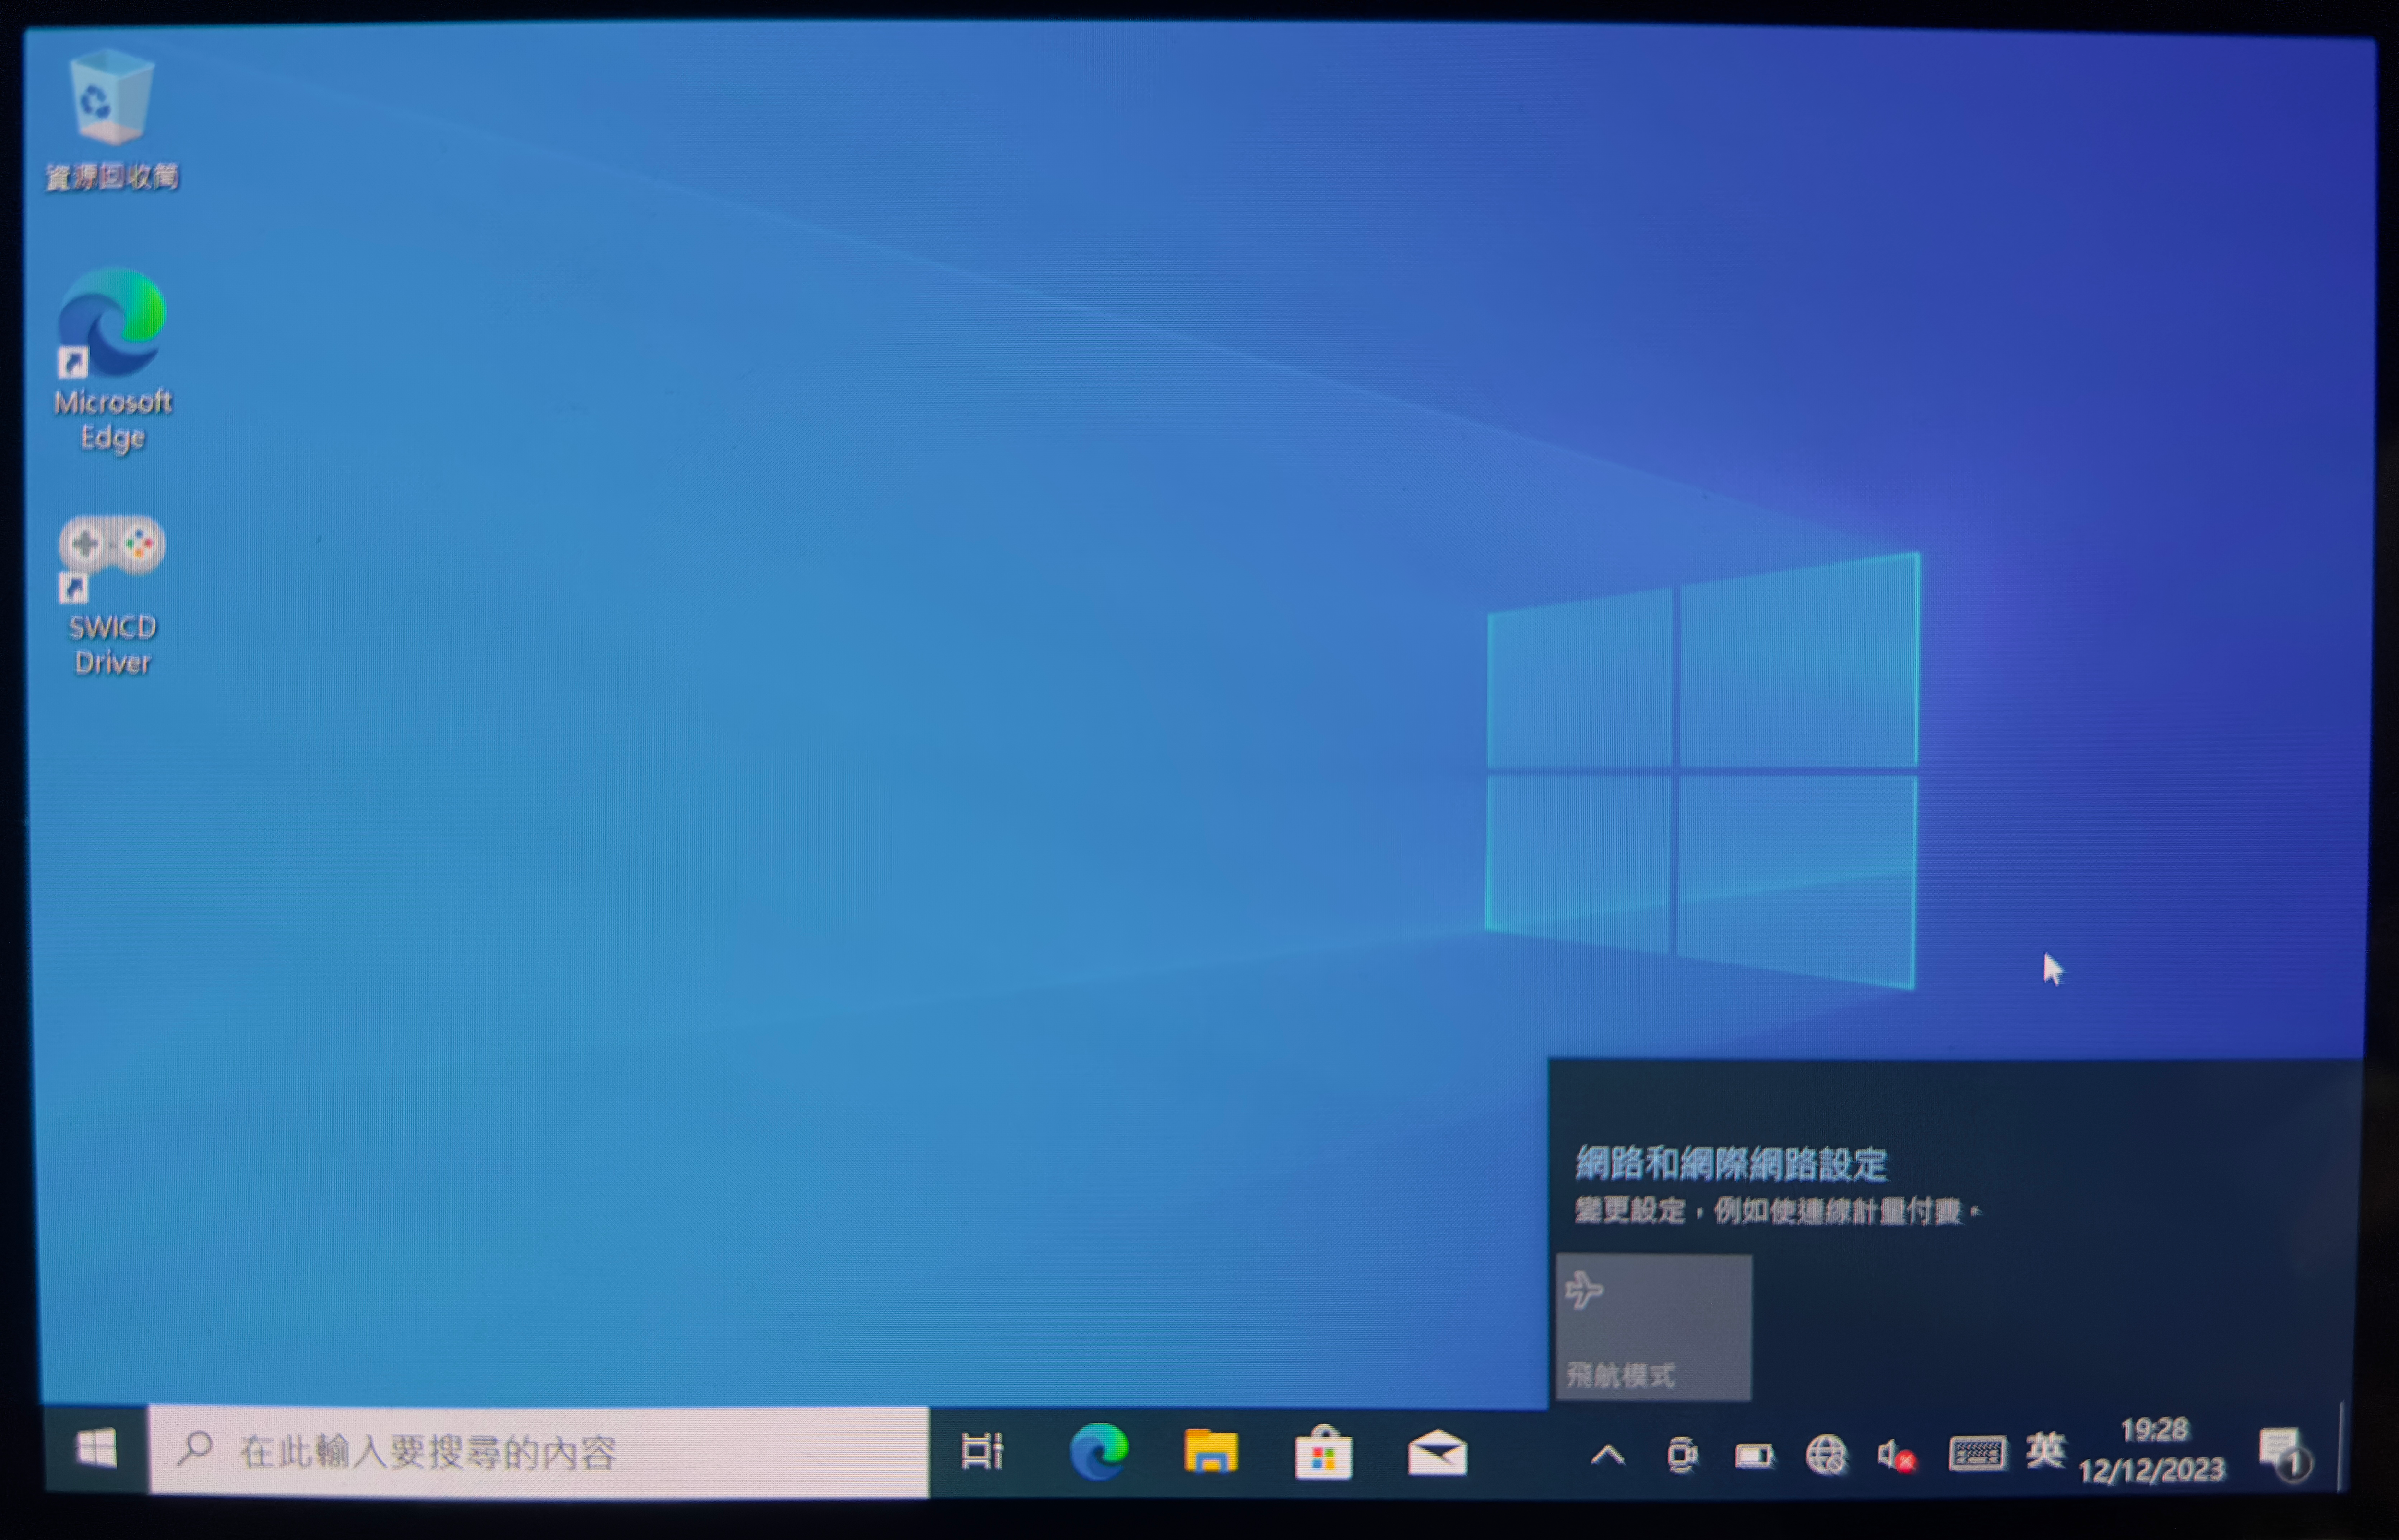Select the SWICD Driver desktop shortcut
2399x1540 pixels.
click(x=112, y=596)
